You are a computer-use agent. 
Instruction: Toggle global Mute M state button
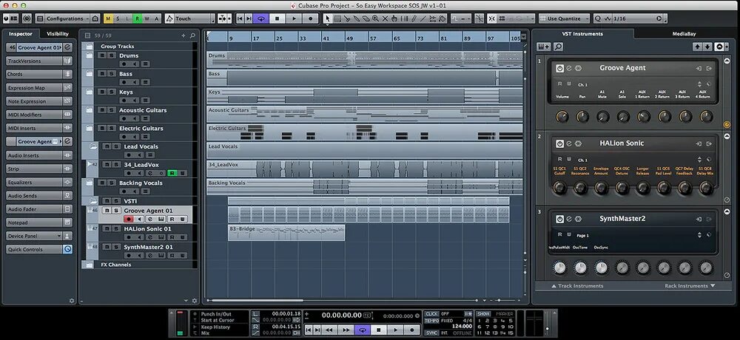pyautogui.click(x=108, y=19)
